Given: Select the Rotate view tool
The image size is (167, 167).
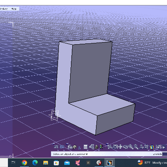Looking at the screenshot, I should pyautogui.click(x=126, y=147).
